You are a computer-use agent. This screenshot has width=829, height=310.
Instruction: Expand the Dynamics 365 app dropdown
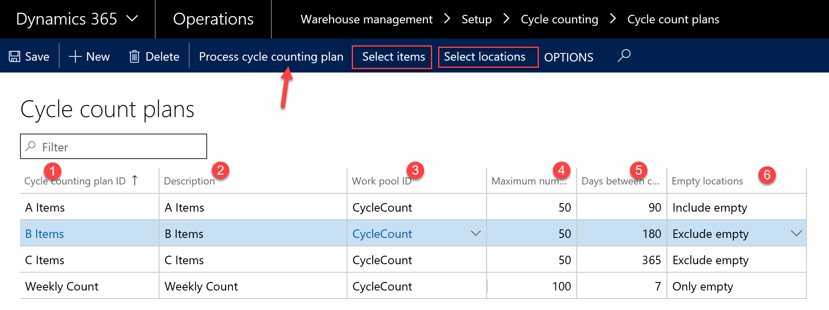[132, 19]
